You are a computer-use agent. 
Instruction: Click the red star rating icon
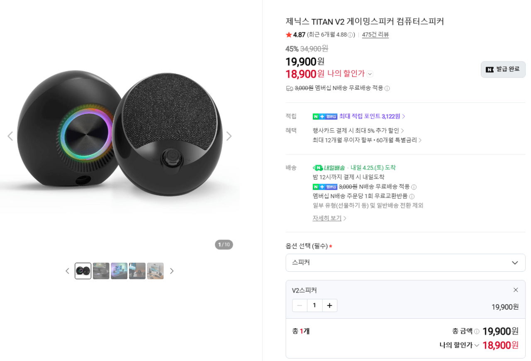(288, 34)
